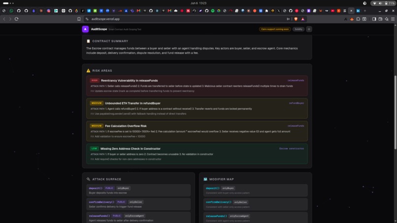Open site information icon beside the URL
This screenshot has height=223, width=397.
(87, 19)
